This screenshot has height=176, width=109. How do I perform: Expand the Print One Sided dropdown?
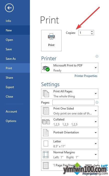click(70, 111)
